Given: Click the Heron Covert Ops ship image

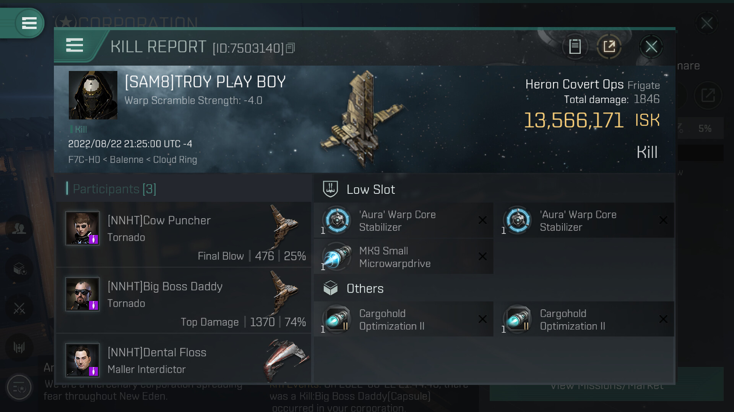Looking at the screenshot, I should click(x=361, y=118).
